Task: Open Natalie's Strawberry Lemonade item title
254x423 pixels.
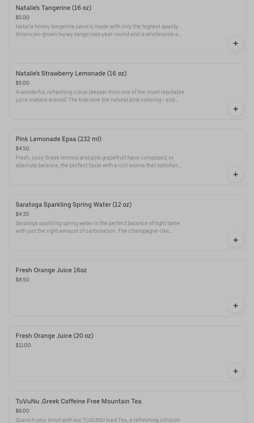Action: tap(71, 73)
